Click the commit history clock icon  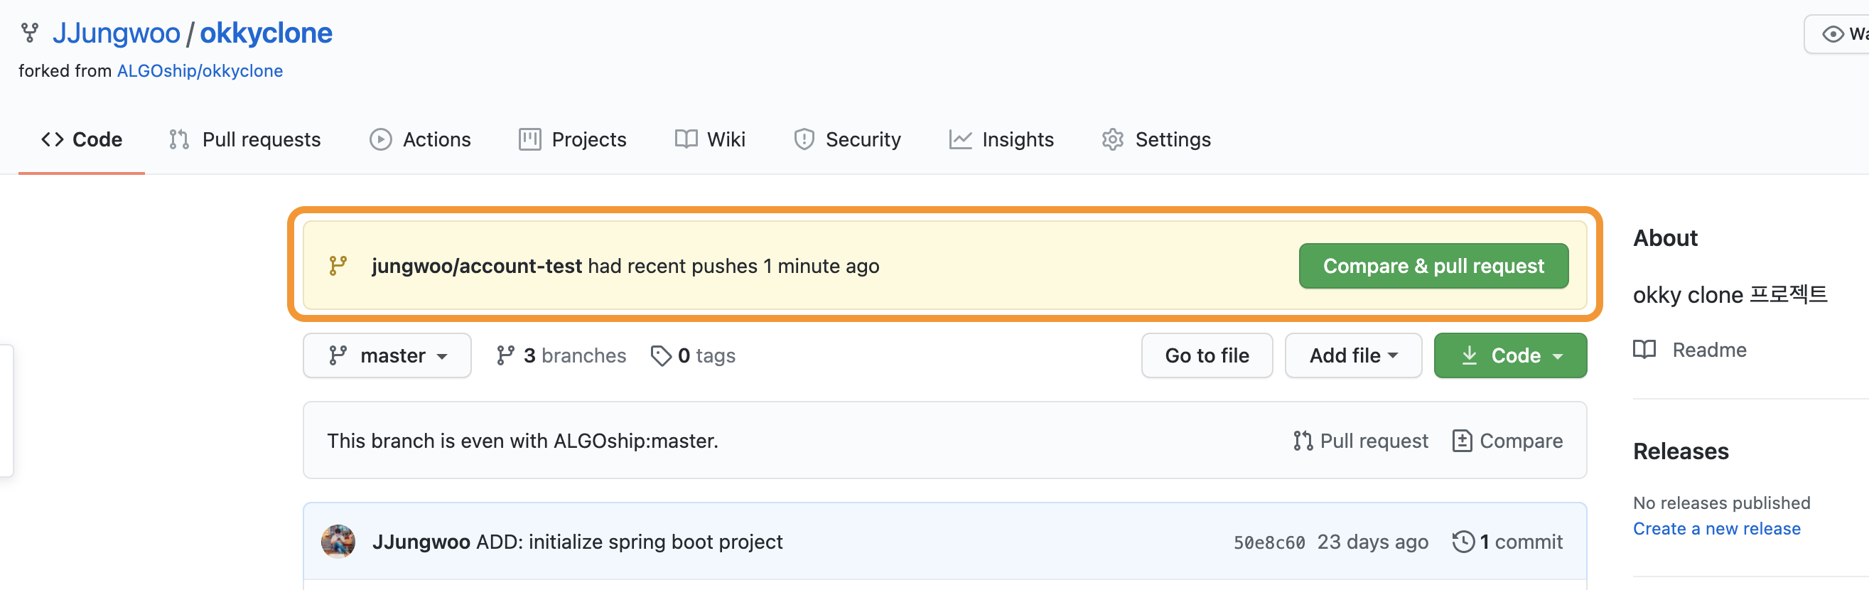pos(1463,542)
